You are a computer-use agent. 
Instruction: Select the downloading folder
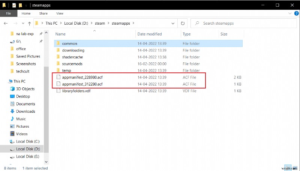[148, 50]
